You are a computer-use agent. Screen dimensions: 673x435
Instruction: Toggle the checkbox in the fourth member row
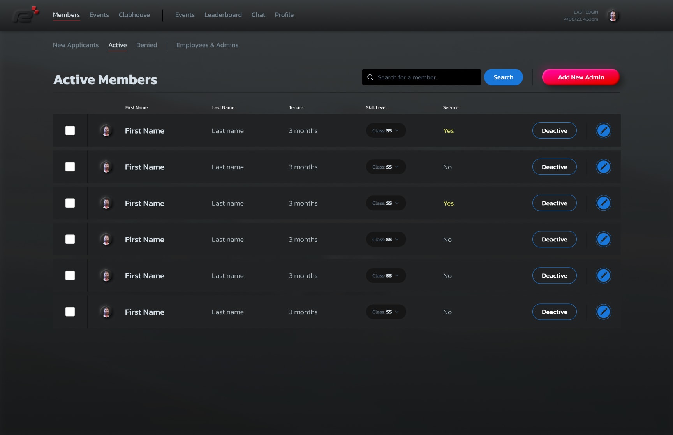click(70, 239)
